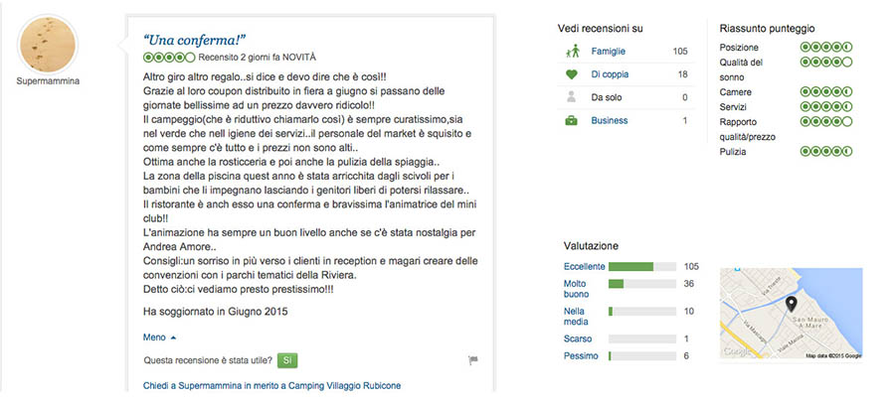Click the Business briefcase icon
The height and width of the screenshot is (403, 895).
click(572, 121)
